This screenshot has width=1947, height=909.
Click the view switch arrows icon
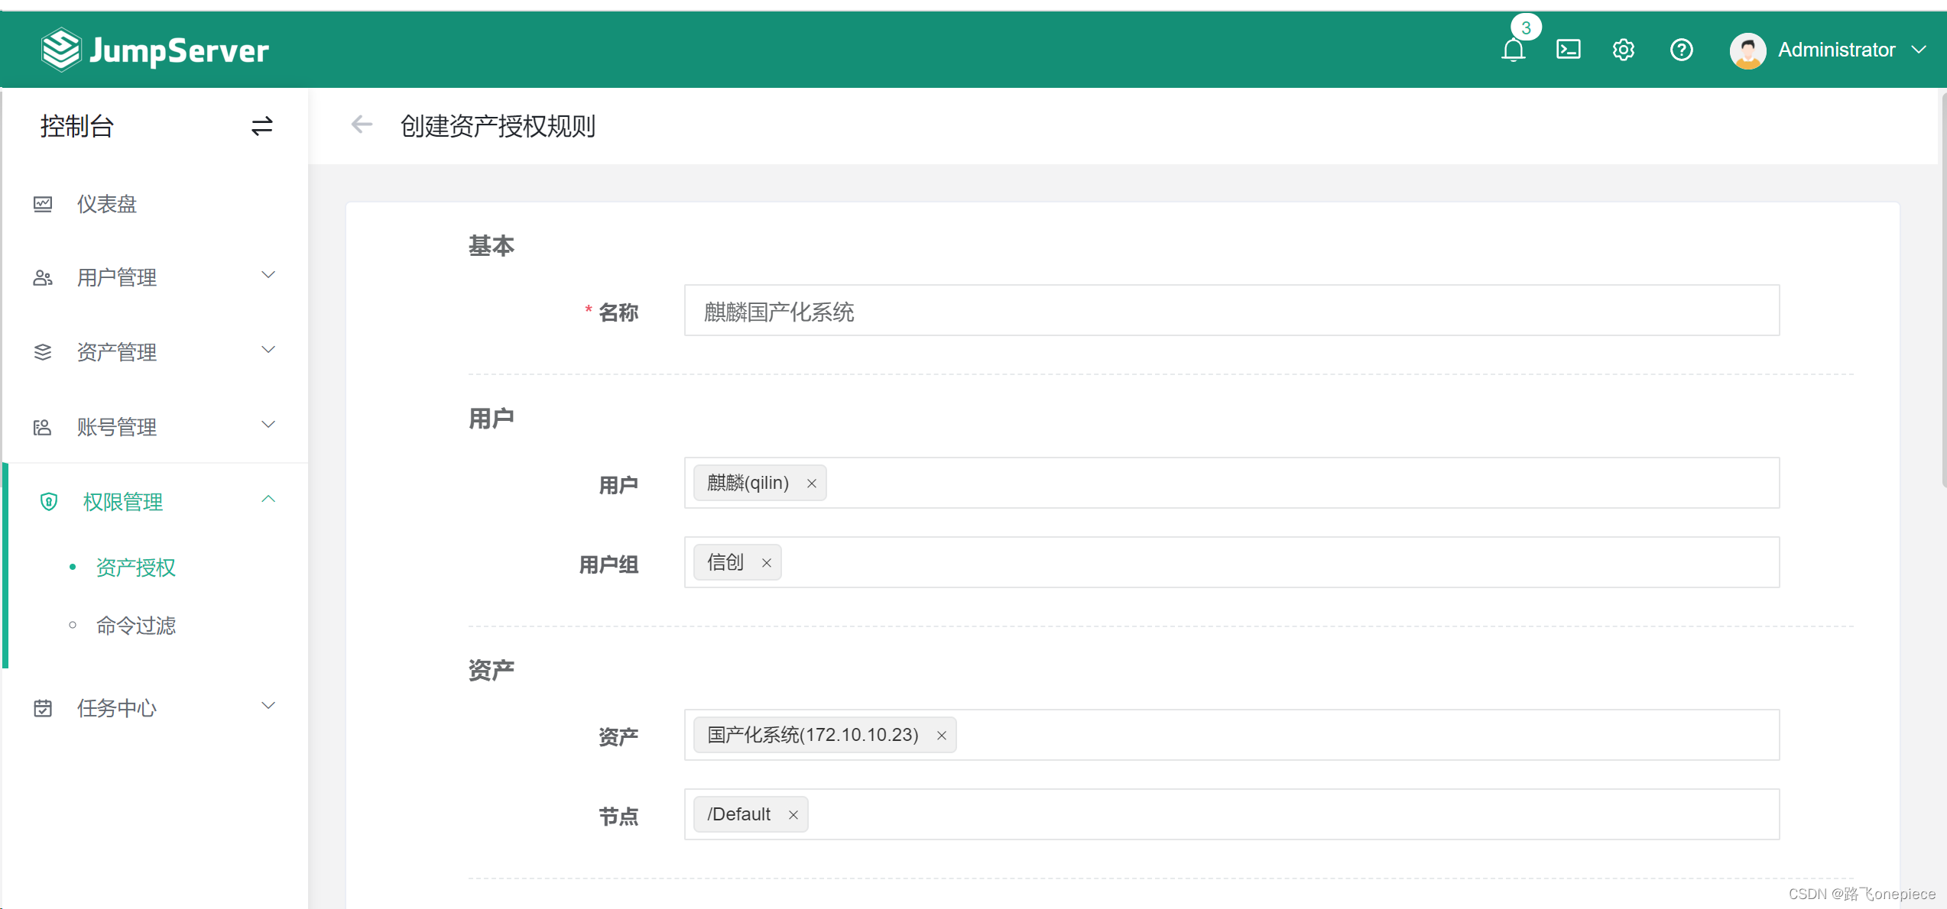point(262,126)
